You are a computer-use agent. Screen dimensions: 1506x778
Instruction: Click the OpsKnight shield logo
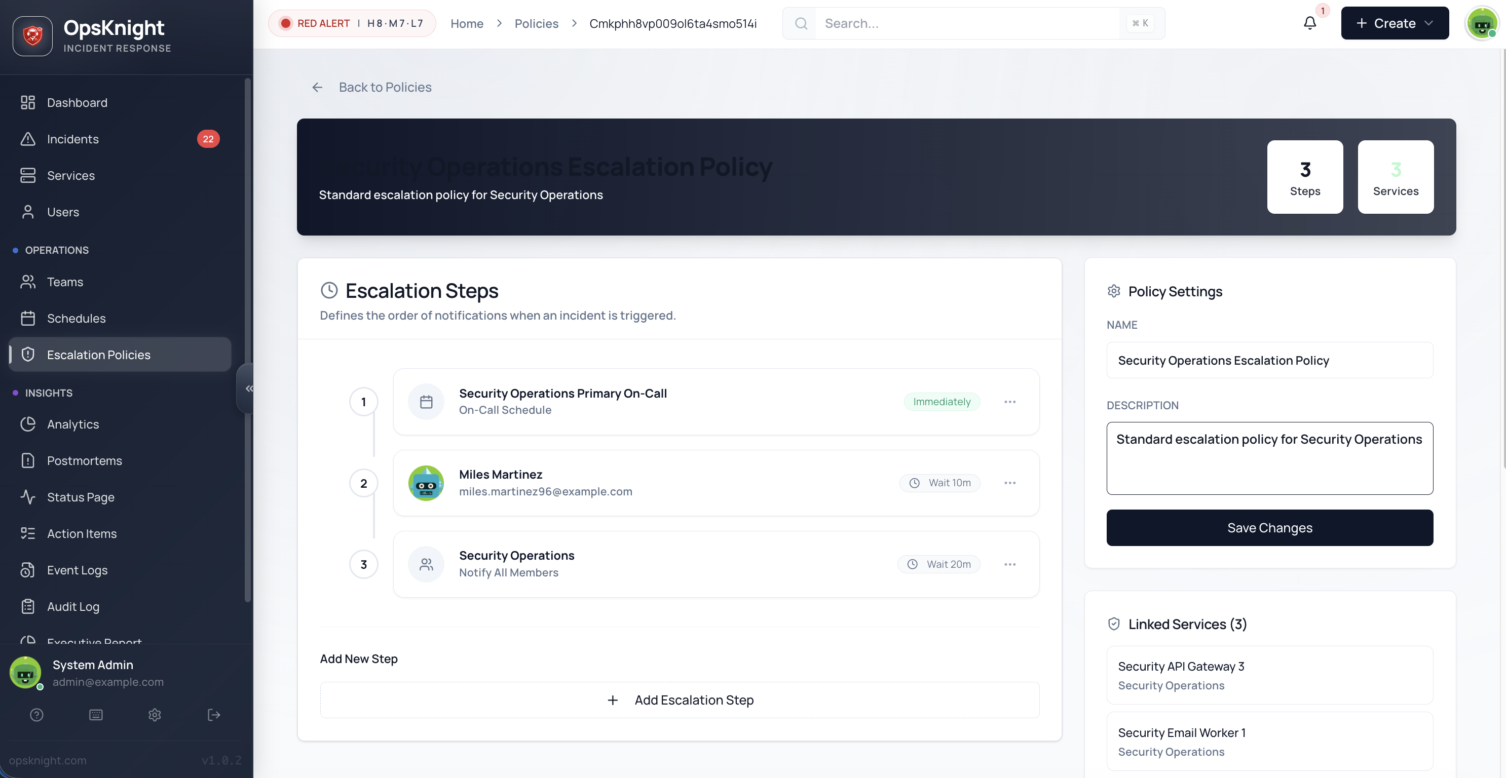click(33, 35)
